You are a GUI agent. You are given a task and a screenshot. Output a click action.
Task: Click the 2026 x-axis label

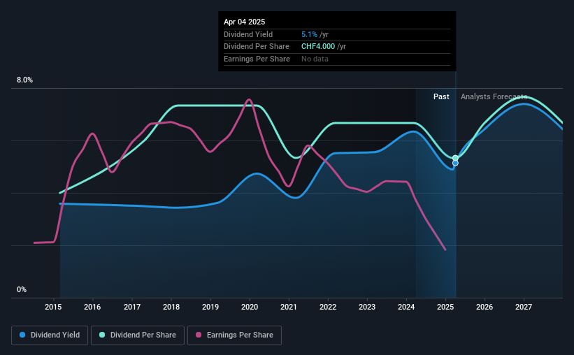click(x=485, y=307)
